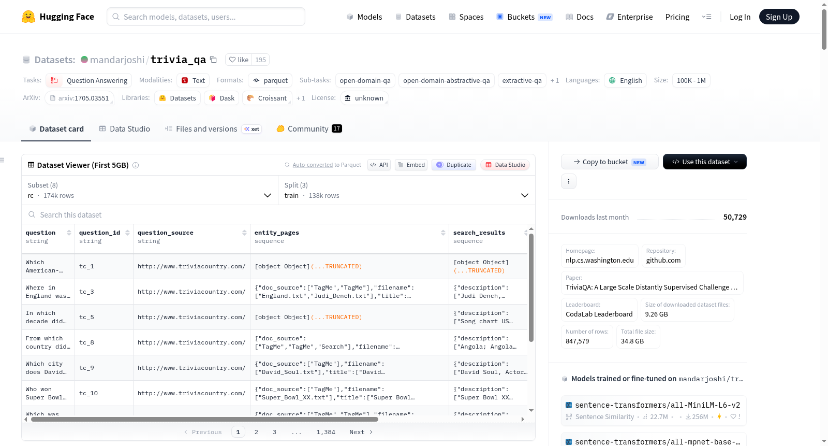This screenshot has height=446, width=828.
Task: Open the CodaLab Leaderboard link
Action: [x=599, y=310]
